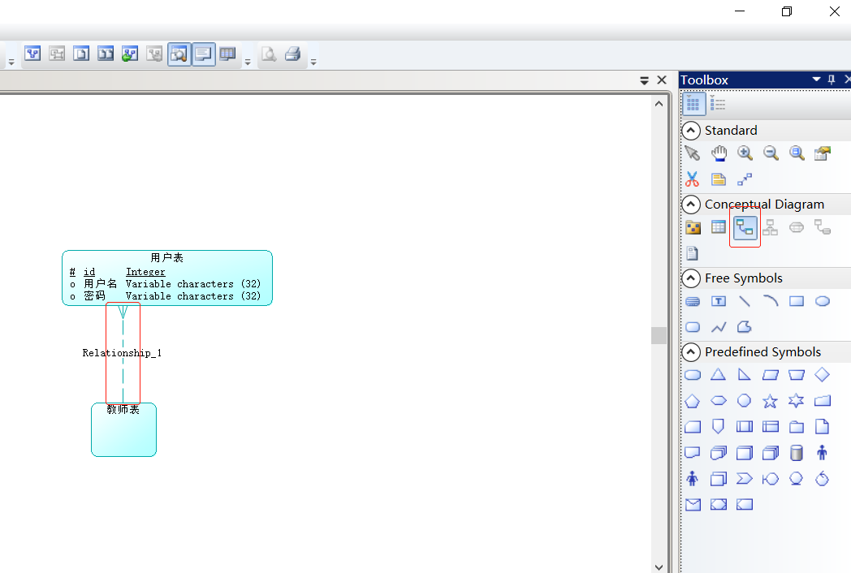The image size is (851, 573).
Task: Select the Pointer tool in Toolbox
Action: coord(692,153)
